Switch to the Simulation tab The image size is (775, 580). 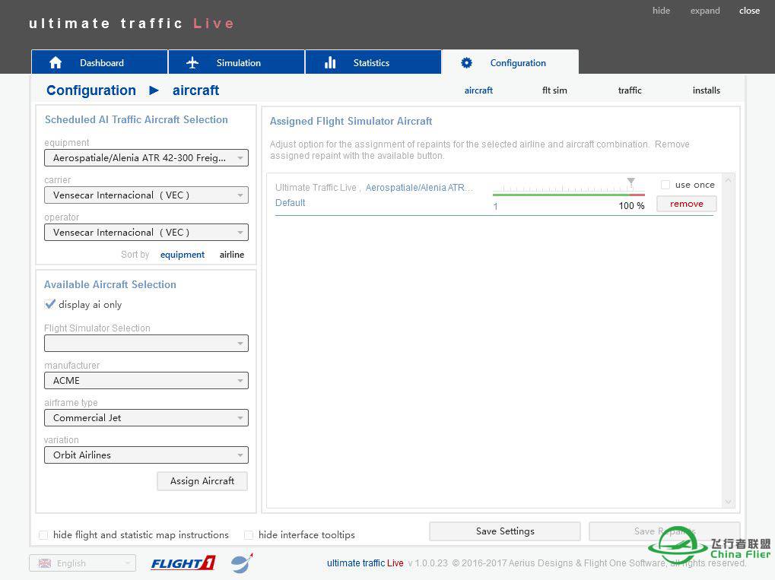(237, 62)
